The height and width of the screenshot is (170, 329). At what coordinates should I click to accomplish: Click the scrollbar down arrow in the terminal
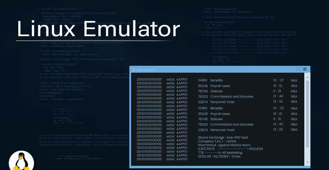tap(307, 162)
